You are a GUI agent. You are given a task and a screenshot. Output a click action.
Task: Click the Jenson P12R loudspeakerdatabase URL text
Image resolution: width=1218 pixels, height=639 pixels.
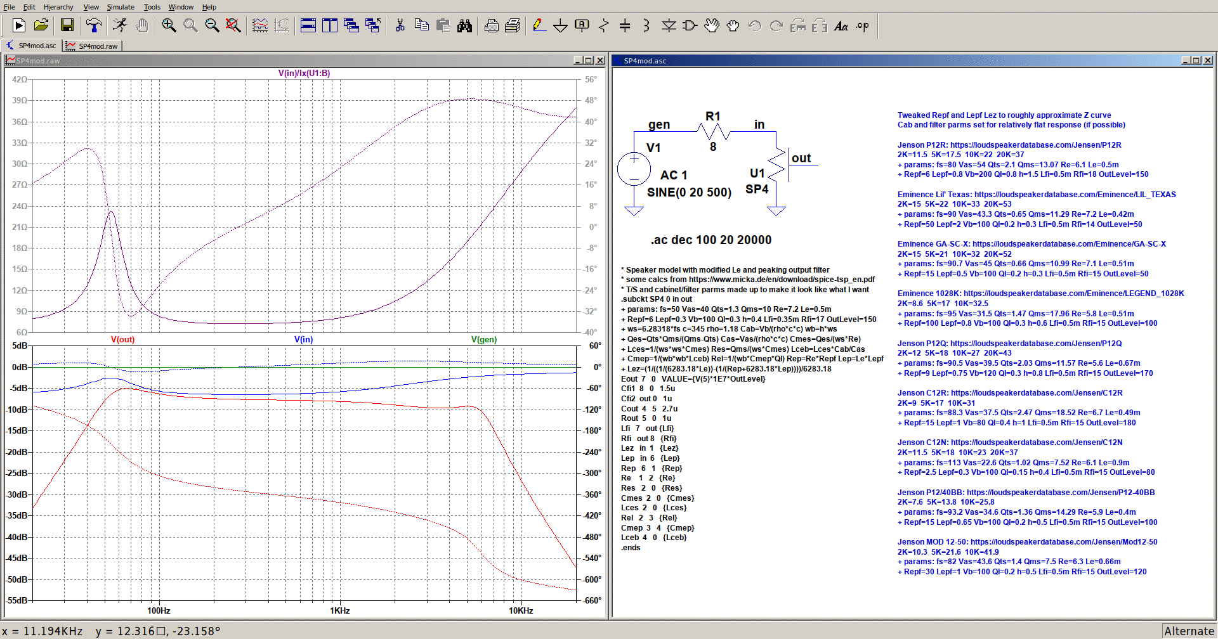coord(1035,145)
